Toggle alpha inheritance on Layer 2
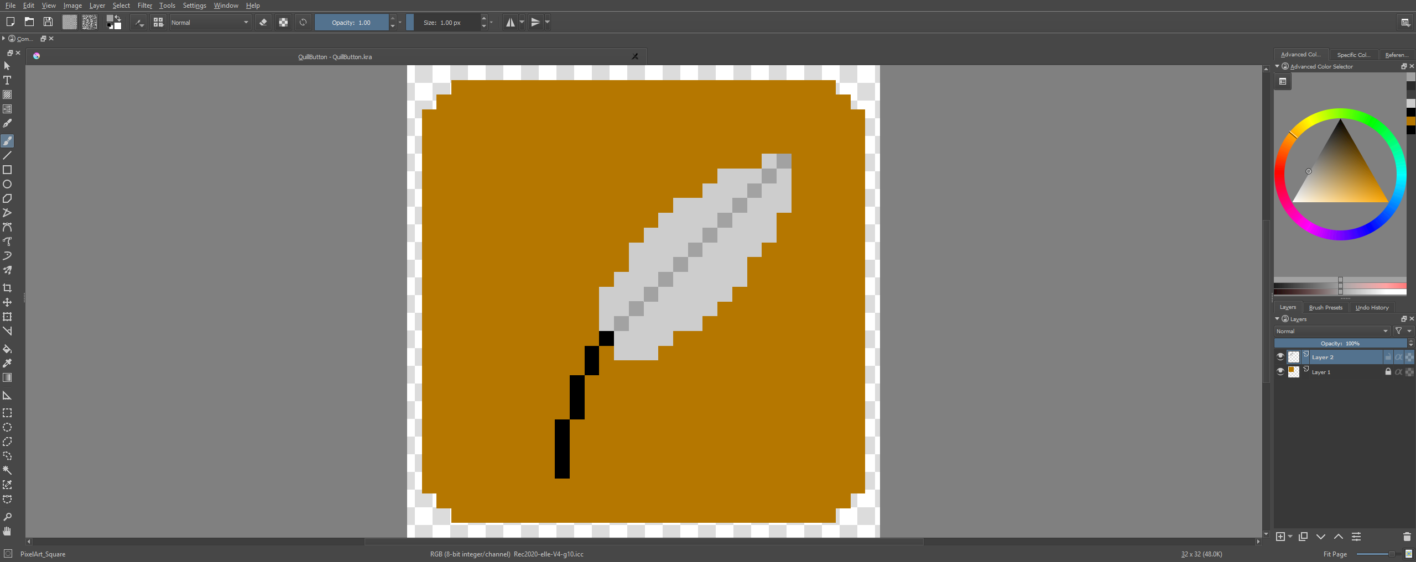 point(1398,357)
